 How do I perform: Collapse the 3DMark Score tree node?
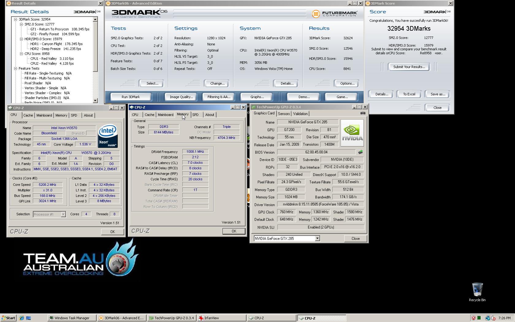point(15,19)
